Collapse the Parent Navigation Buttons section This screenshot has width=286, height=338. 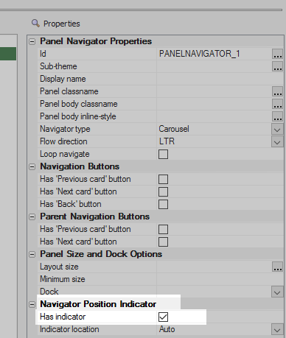(32, 217)
